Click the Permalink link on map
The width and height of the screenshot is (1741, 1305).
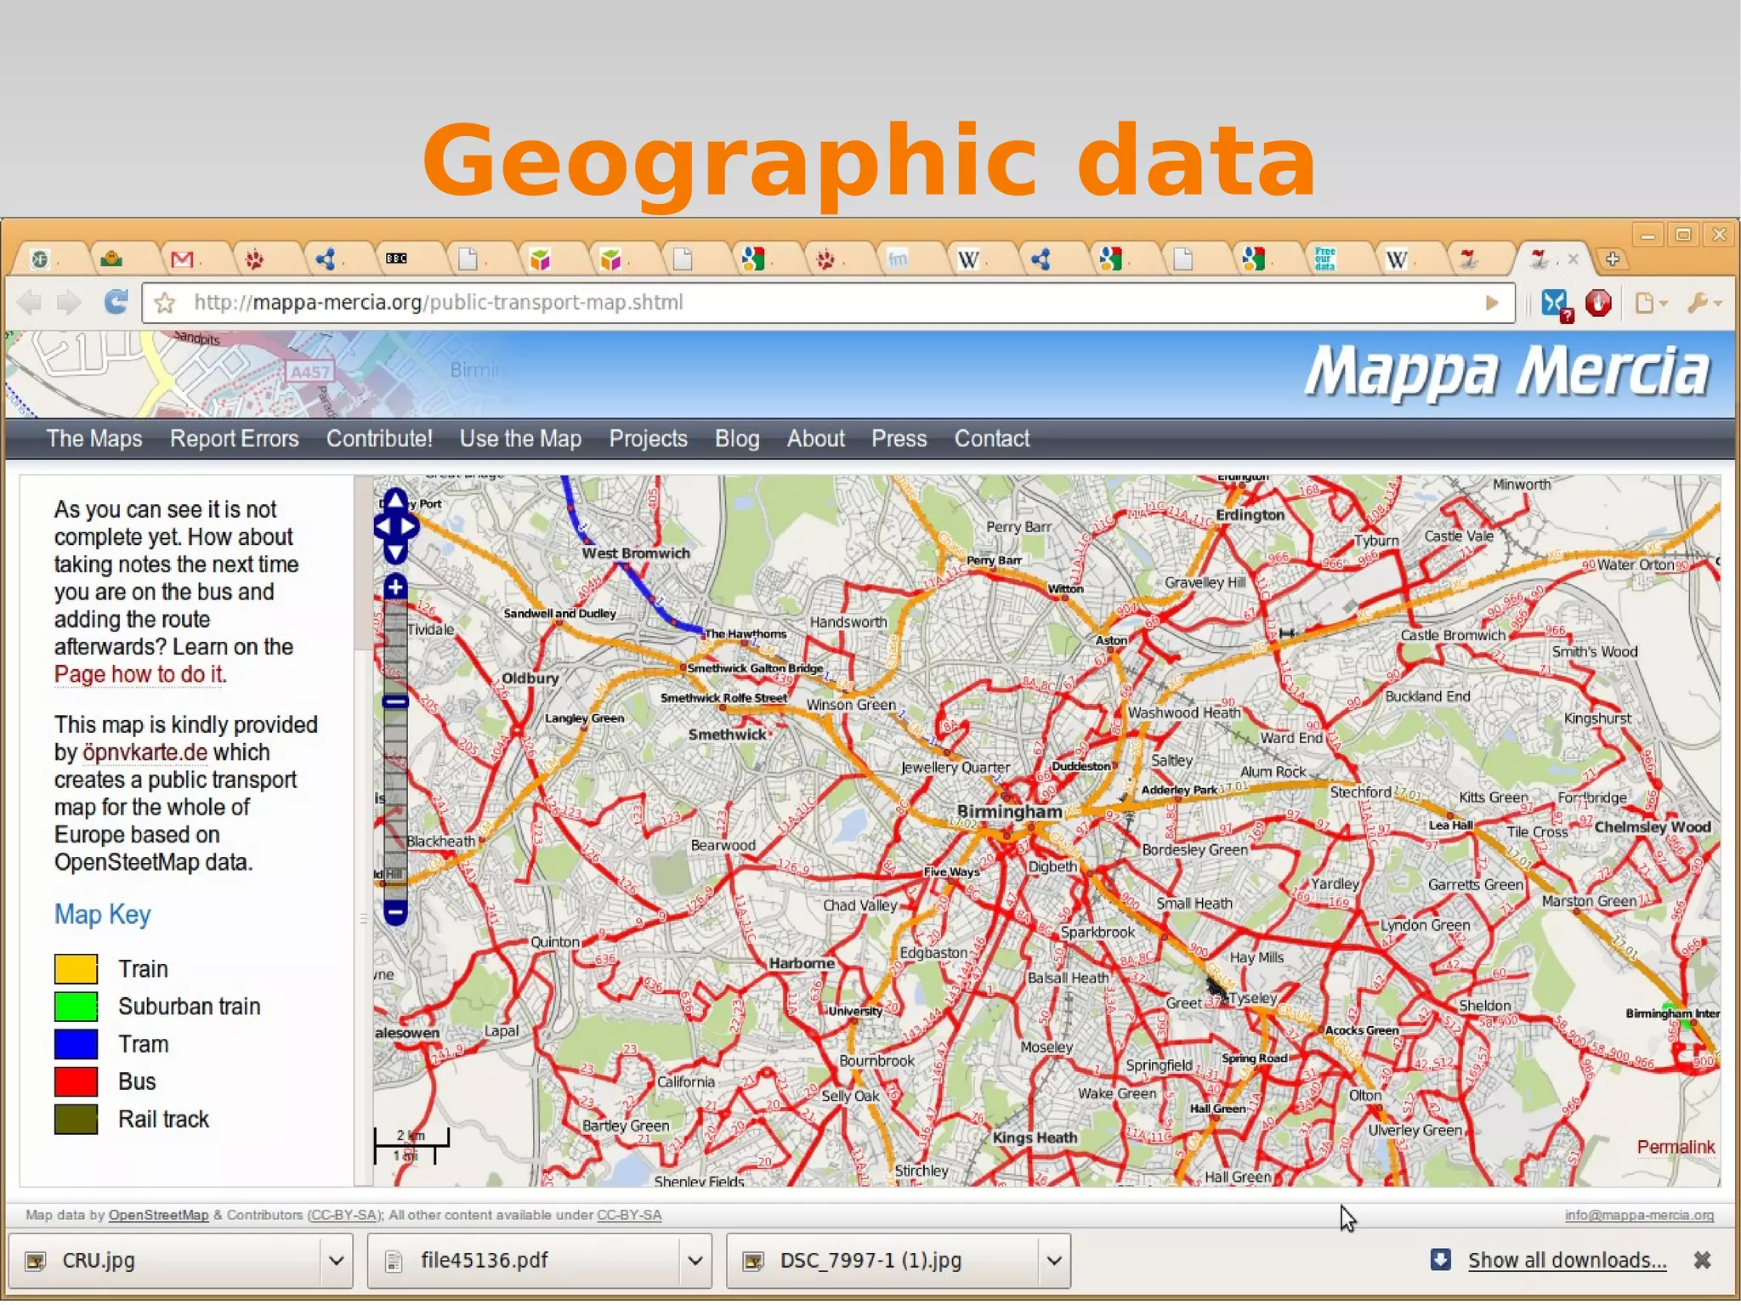pyautogui.click(x=1676, y=1148)
